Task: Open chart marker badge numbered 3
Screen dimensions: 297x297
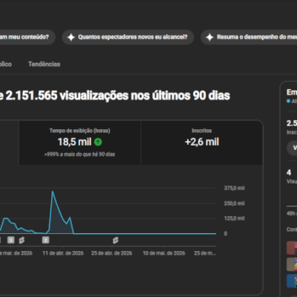Action: (10, 240)
